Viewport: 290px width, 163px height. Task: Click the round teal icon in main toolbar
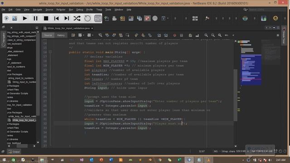click(245, 18)
